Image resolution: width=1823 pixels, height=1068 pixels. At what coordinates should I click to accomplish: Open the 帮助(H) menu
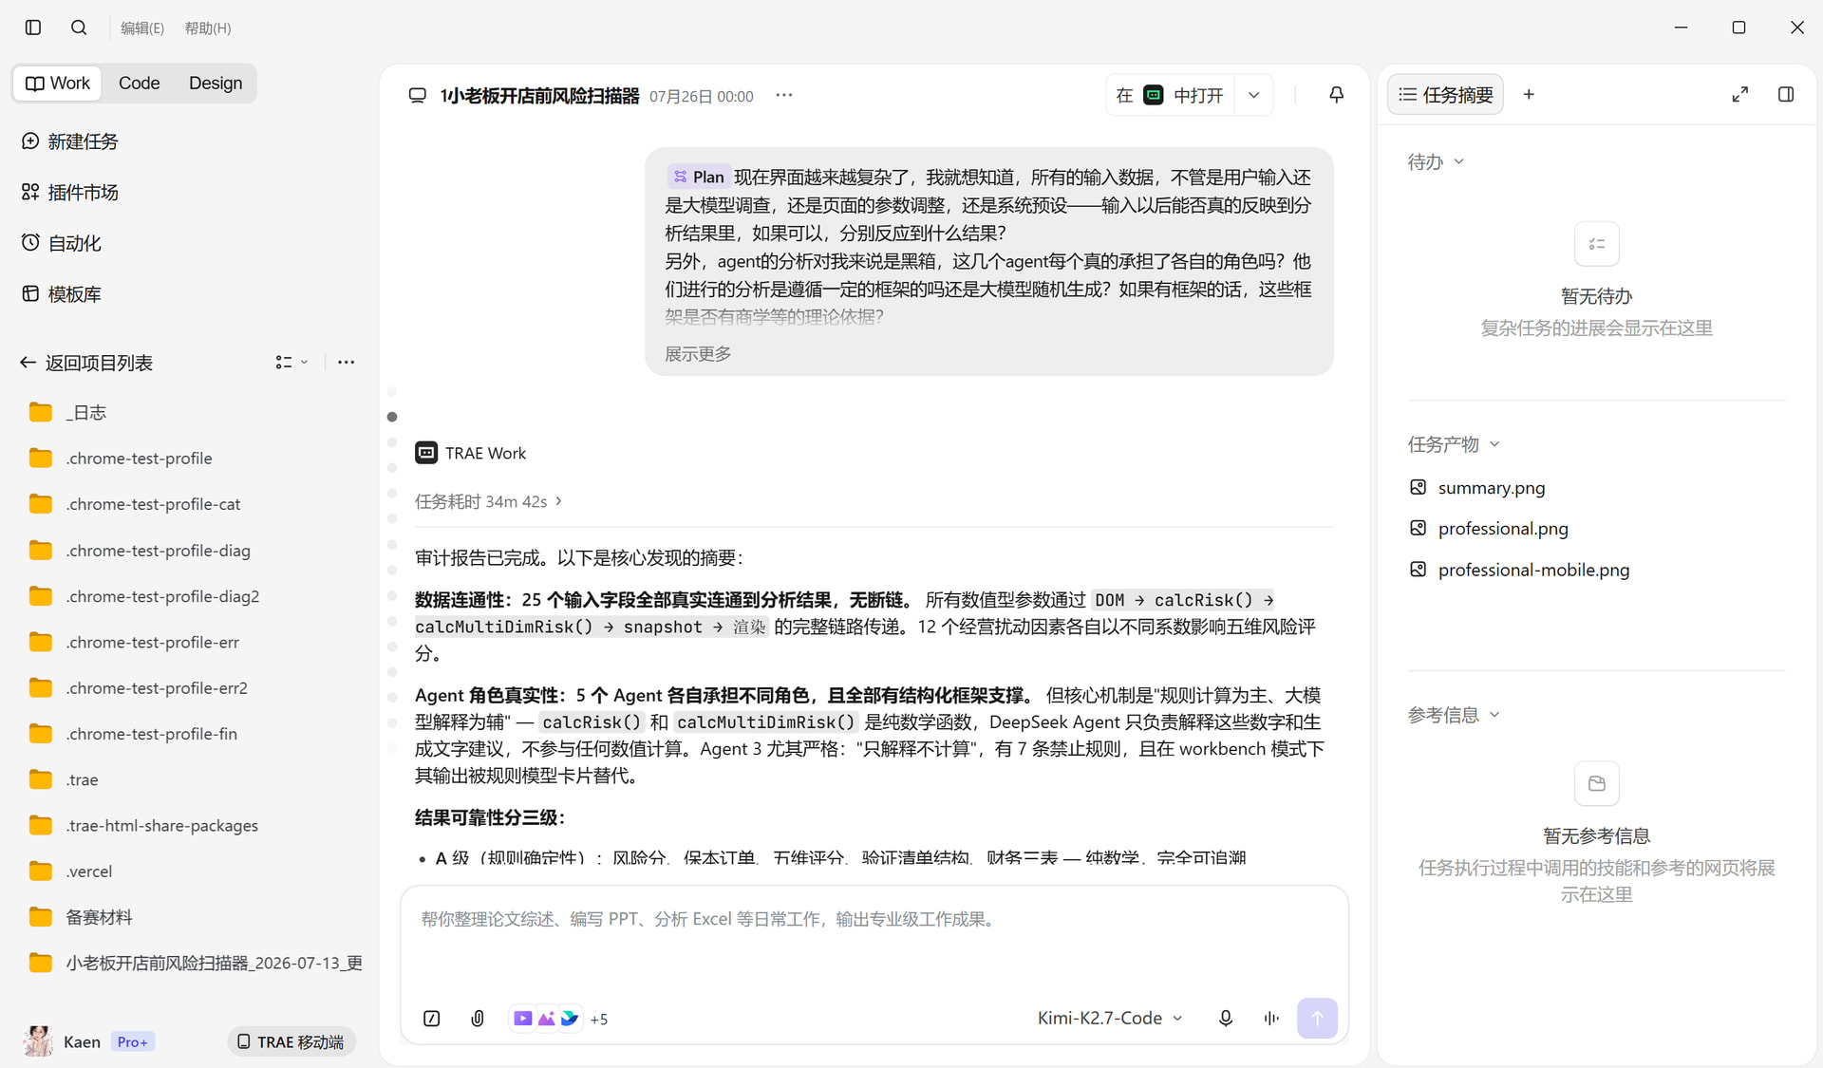208,28
